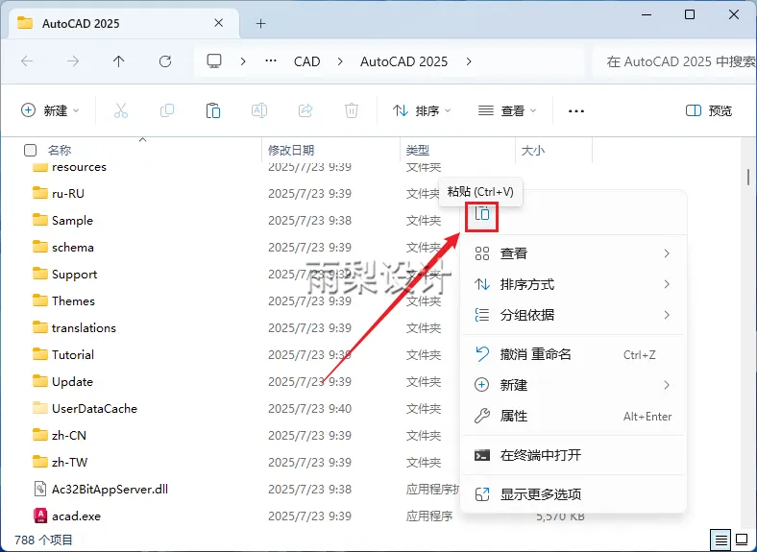The width and height of the screenshot is (757, 552).
Task: Select the schema folder name
Action: pos(73,248)
